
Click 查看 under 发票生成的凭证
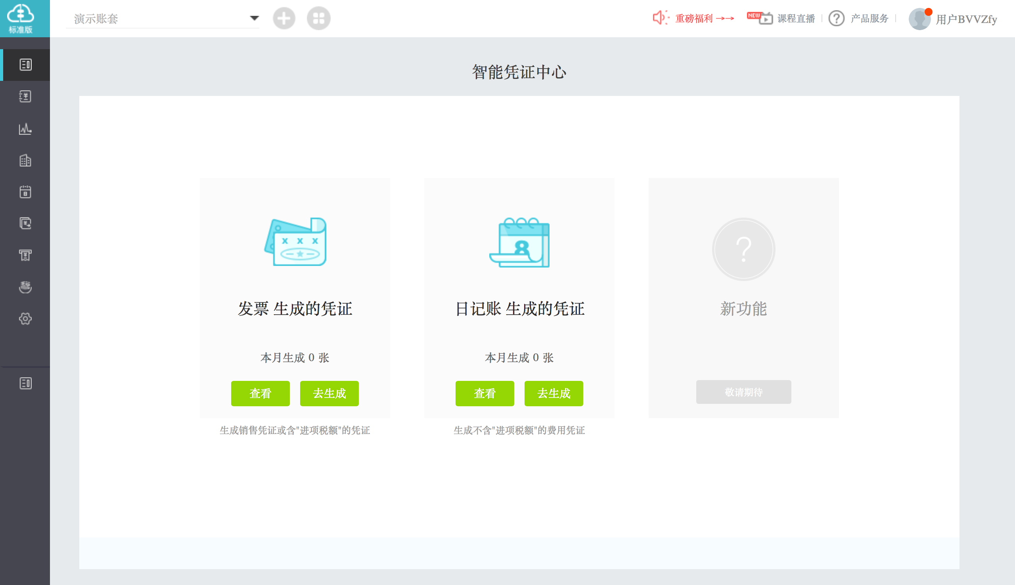(x=260, y=393)
